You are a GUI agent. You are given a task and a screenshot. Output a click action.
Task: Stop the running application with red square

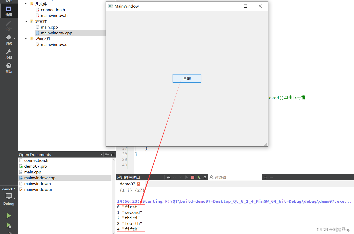[193, 177]
